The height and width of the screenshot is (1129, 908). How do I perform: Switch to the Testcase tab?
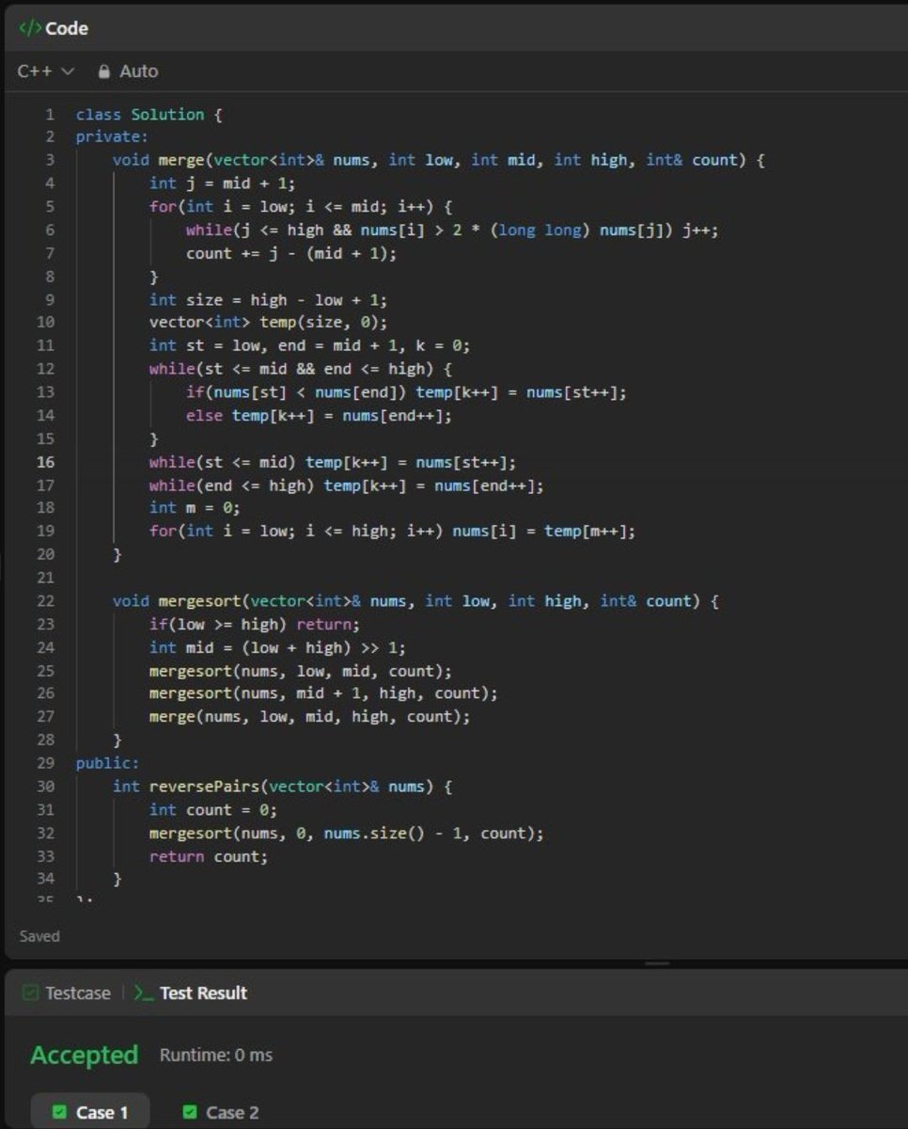[67, 993]
